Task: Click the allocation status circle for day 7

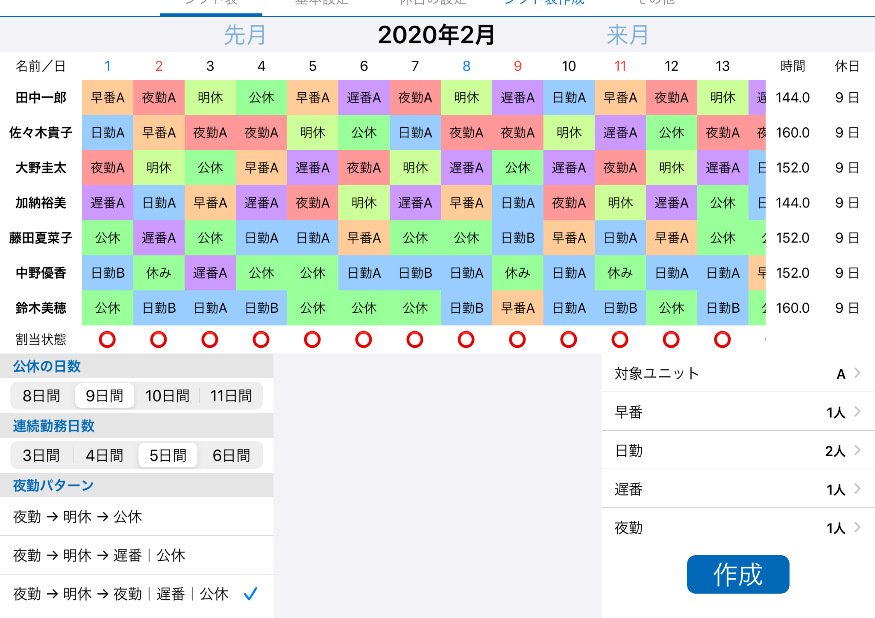Action: (415, 339)
